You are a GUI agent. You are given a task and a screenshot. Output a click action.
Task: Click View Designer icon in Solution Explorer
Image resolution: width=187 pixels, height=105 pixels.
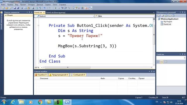click(x=173, y=15)
